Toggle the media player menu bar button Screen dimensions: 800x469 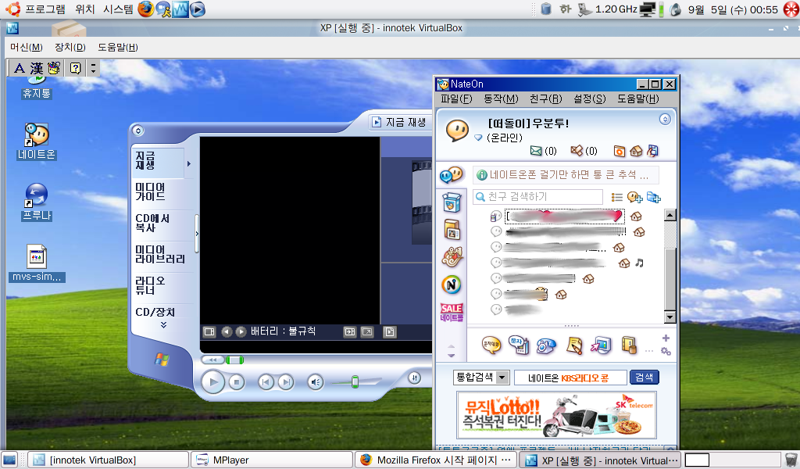point(137,131)
